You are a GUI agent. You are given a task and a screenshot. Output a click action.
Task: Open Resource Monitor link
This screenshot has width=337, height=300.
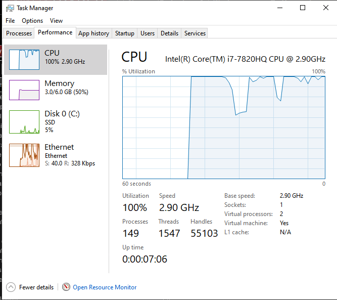(105, 287)
